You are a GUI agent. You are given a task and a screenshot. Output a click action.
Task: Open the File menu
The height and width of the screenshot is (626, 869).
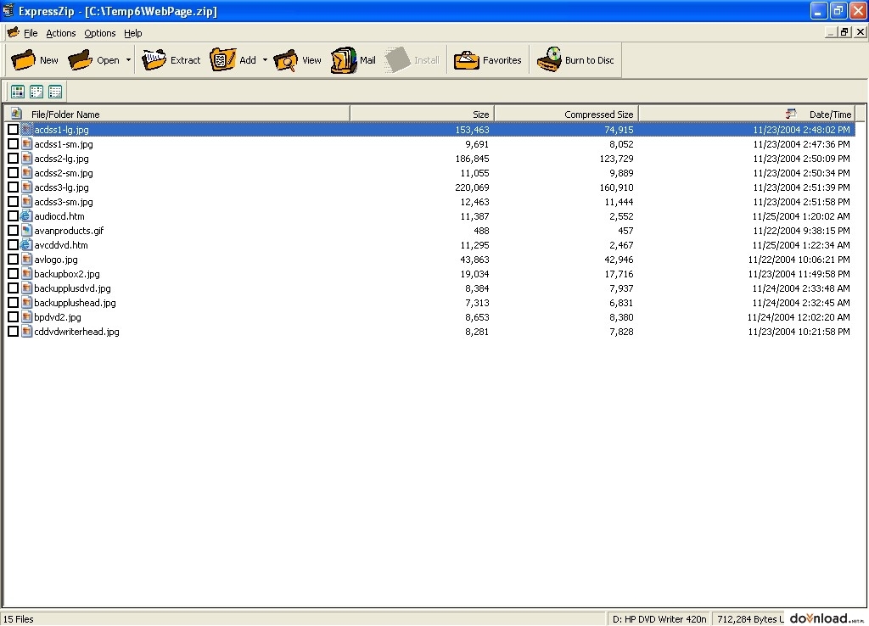(31, 33)
